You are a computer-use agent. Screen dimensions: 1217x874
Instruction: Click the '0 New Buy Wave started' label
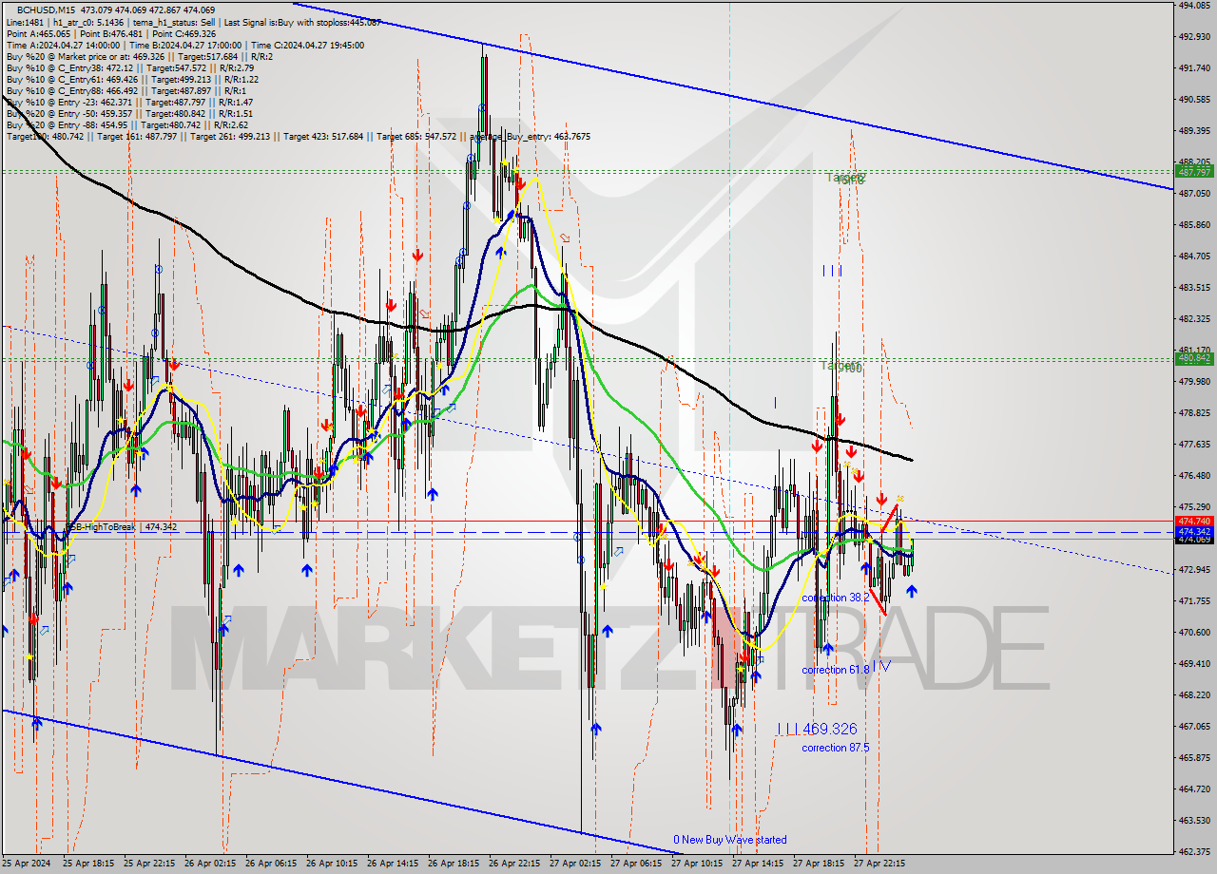point(730,840)
